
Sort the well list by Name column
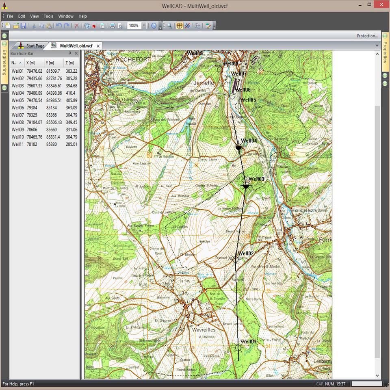point(15,62)
